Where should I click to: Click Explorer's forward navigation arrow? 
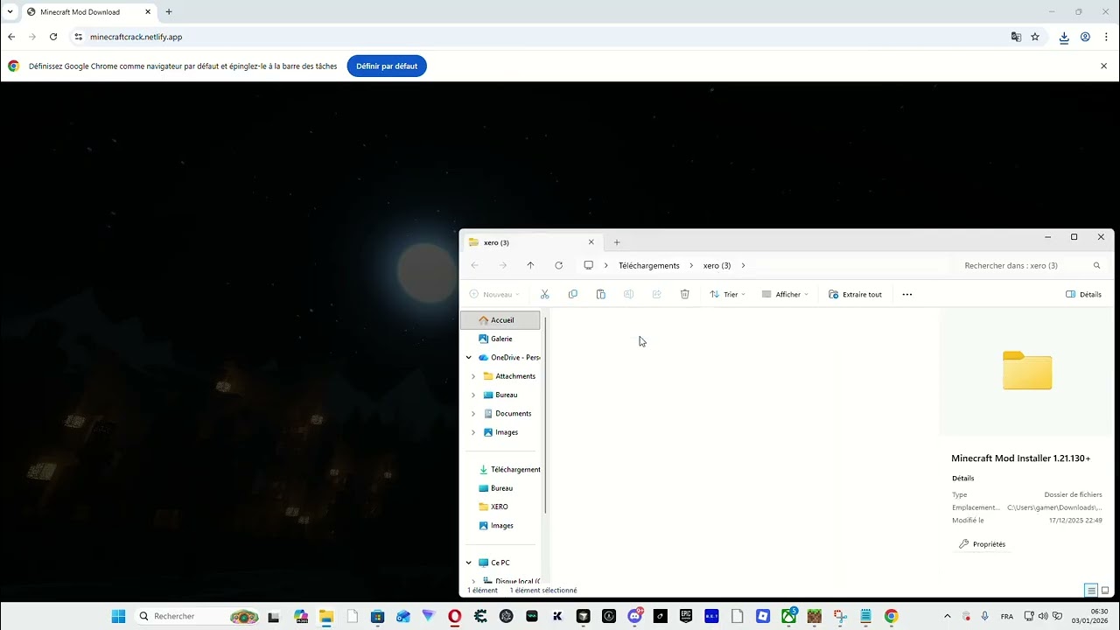[x=502, y=265]
